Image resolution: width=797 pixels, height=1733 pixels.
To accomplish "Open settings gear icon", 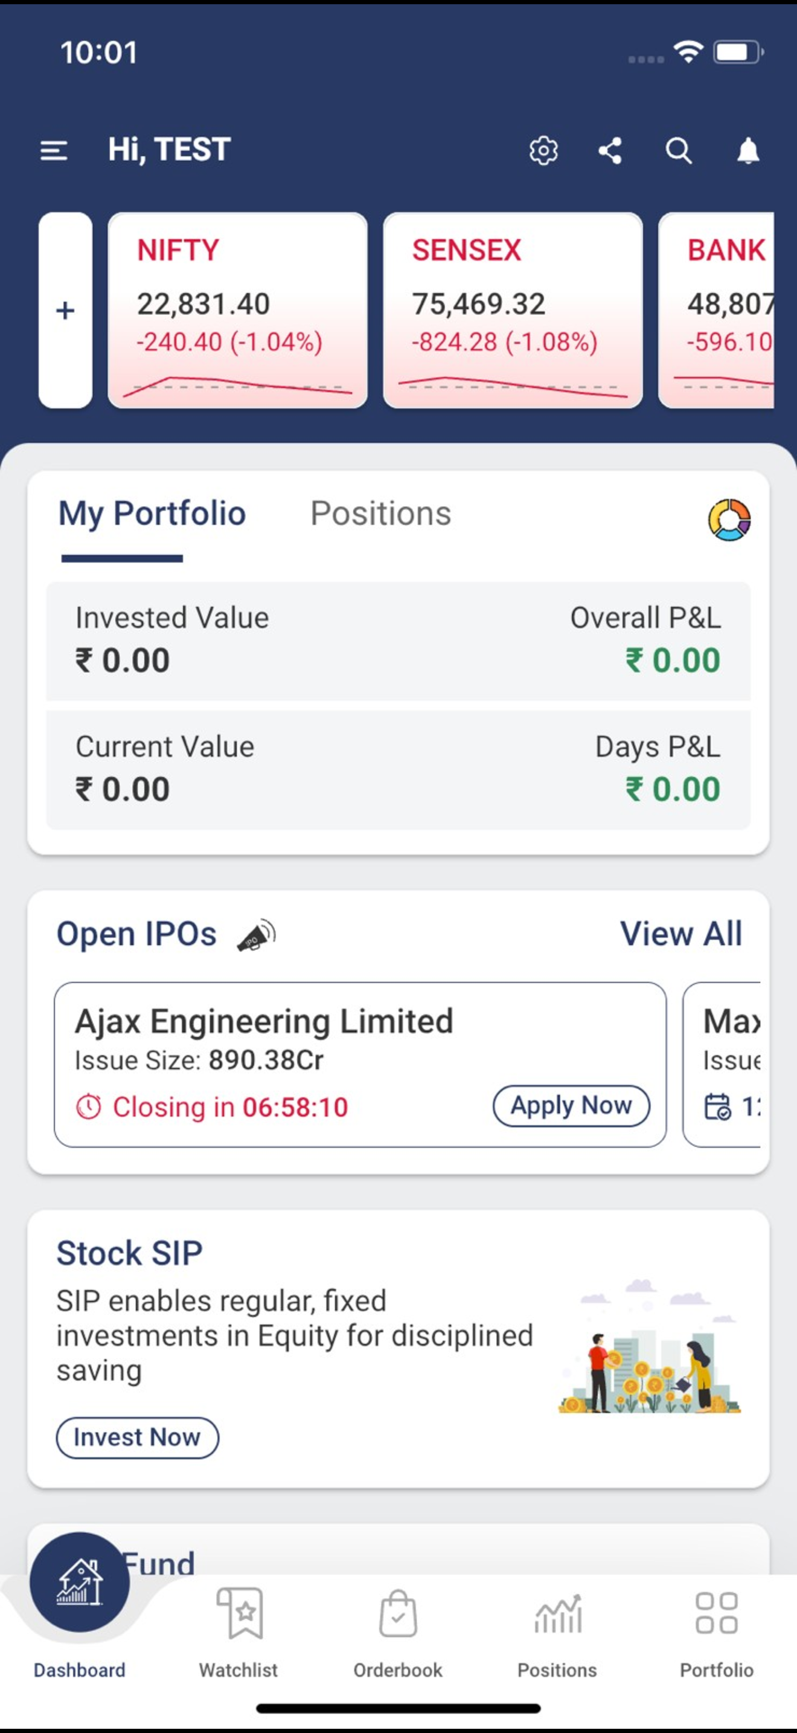I will [x=543, y=150].
